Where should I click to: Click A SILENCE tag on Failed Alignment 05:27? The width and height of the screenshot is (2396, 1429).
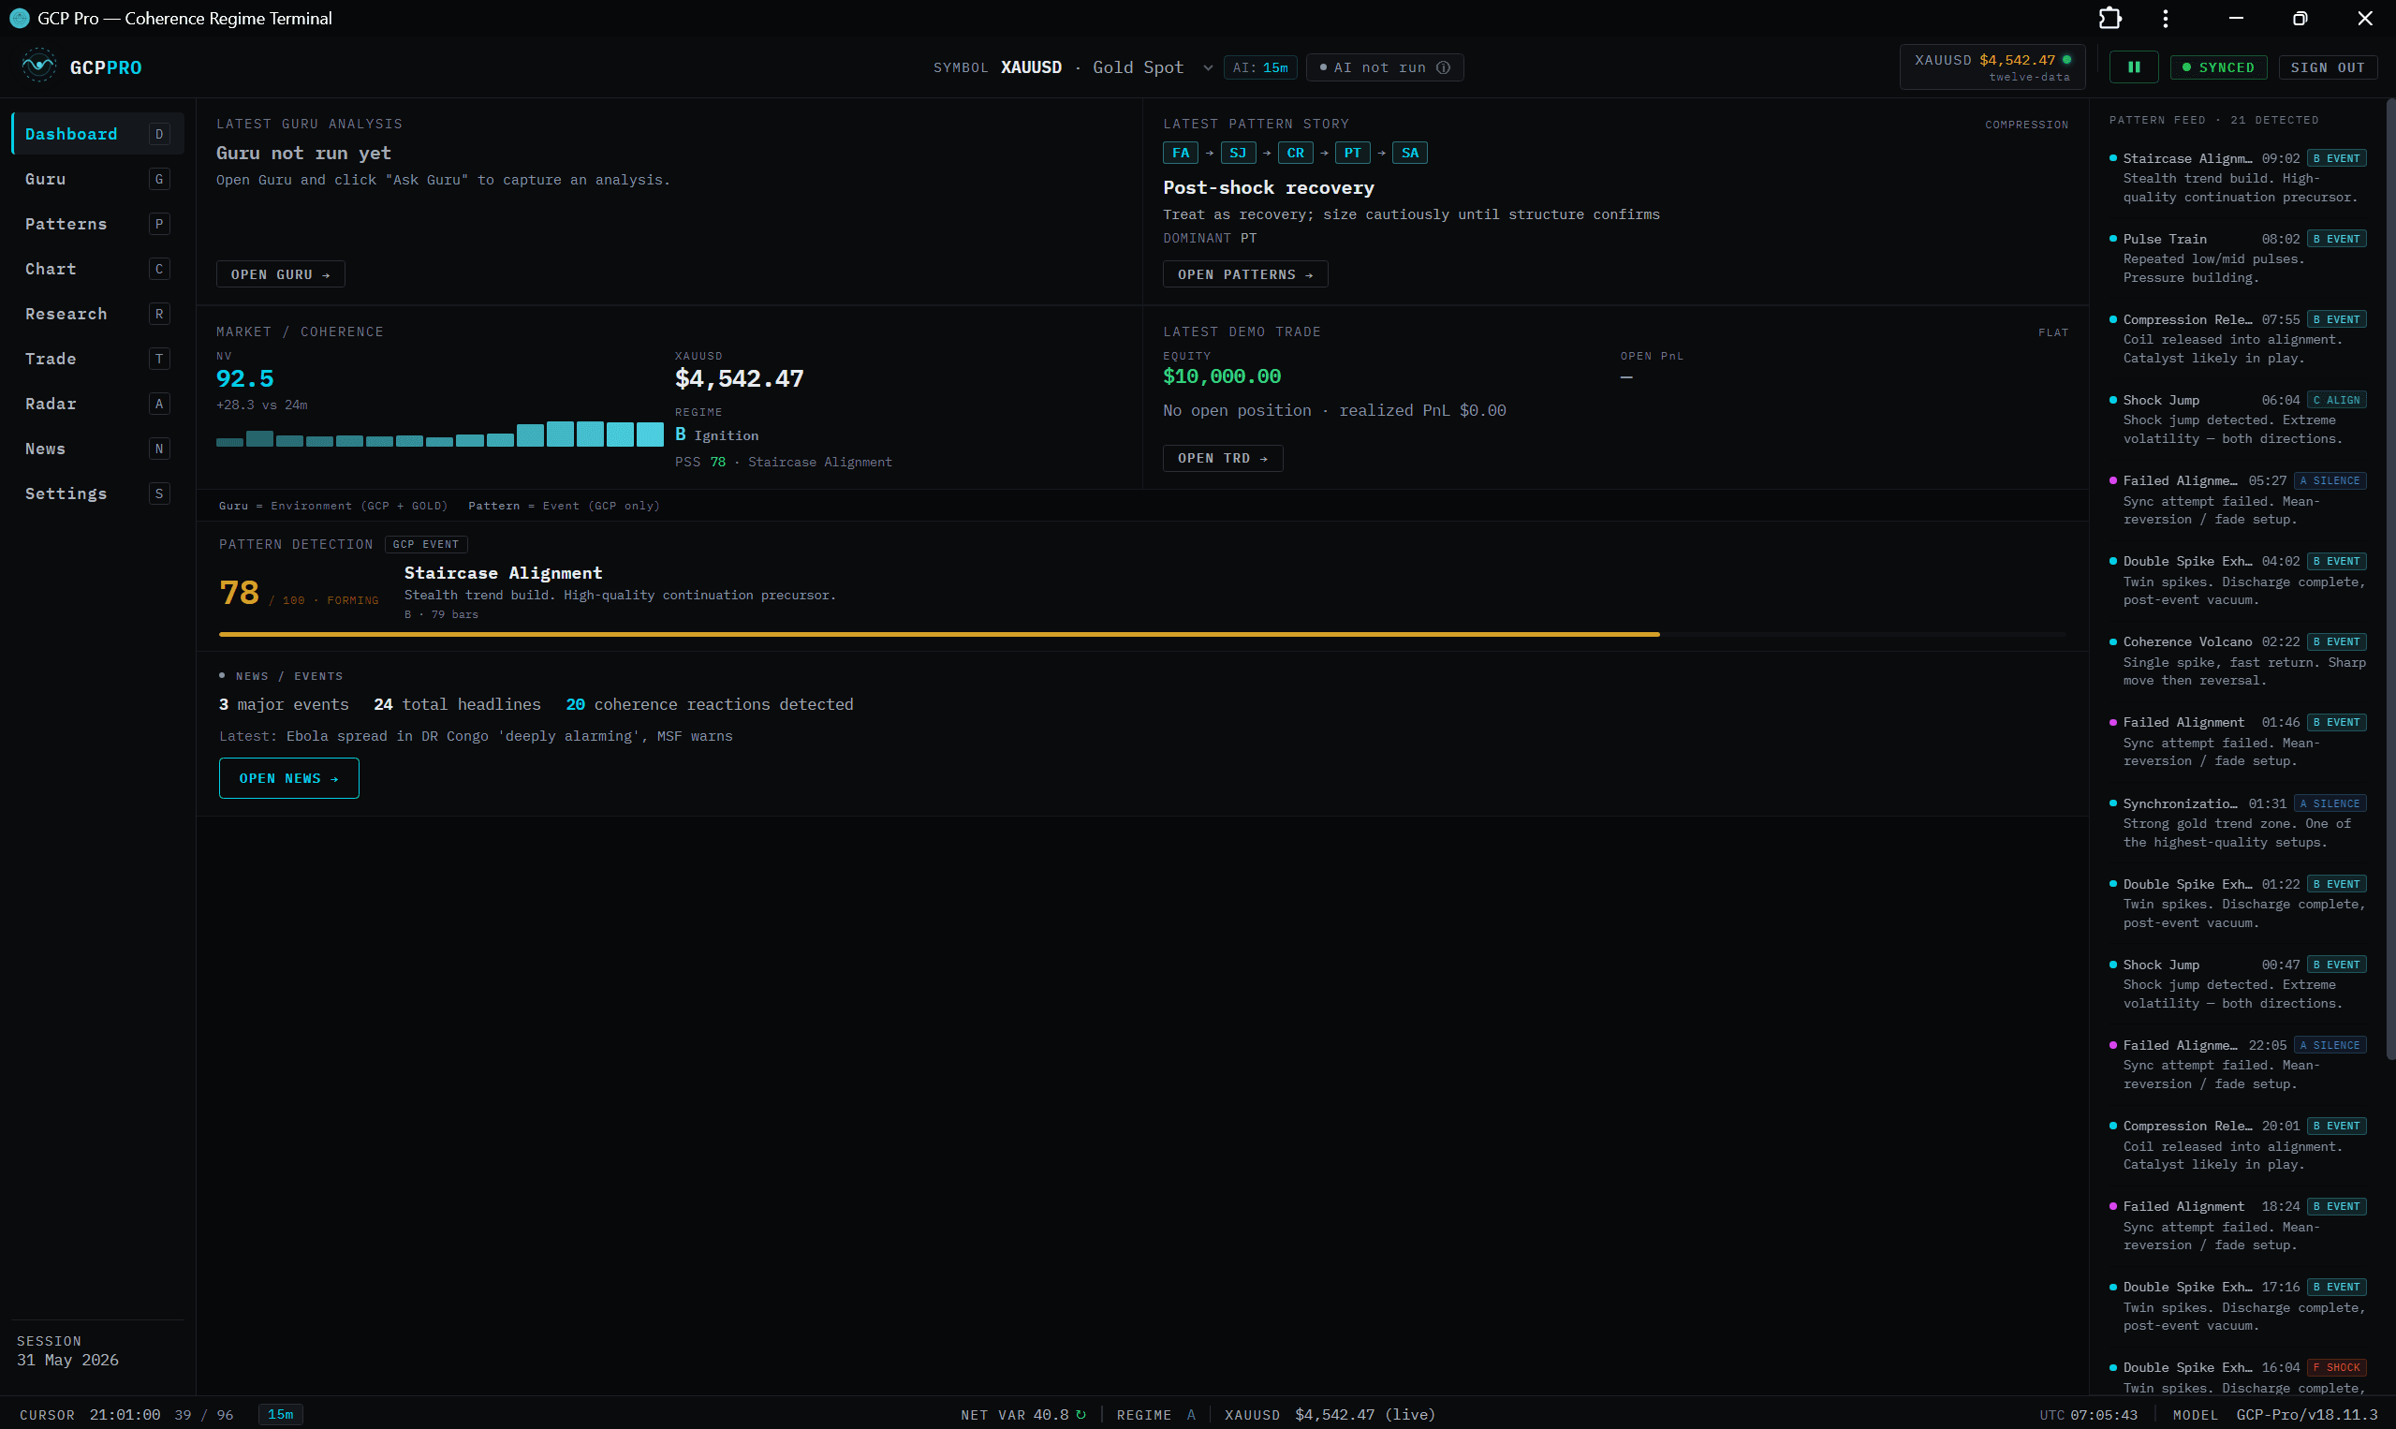click(2330, 480)
